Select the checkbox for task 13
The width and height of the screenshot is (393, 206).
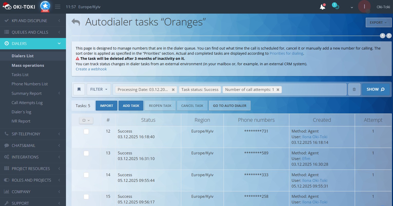point(86,153)
